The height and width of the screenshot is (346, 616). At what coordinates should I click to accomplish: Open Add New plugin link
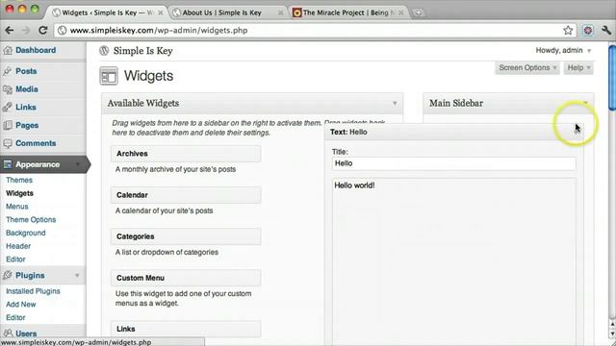click(21, 305)
